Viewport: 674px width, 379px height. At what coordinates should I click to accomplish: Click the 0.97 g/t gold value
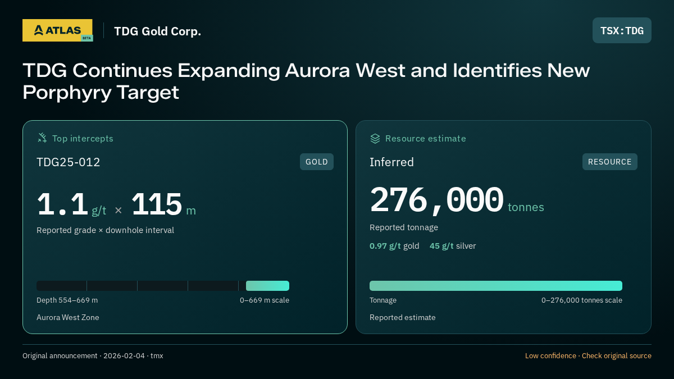tap(394, 246)
